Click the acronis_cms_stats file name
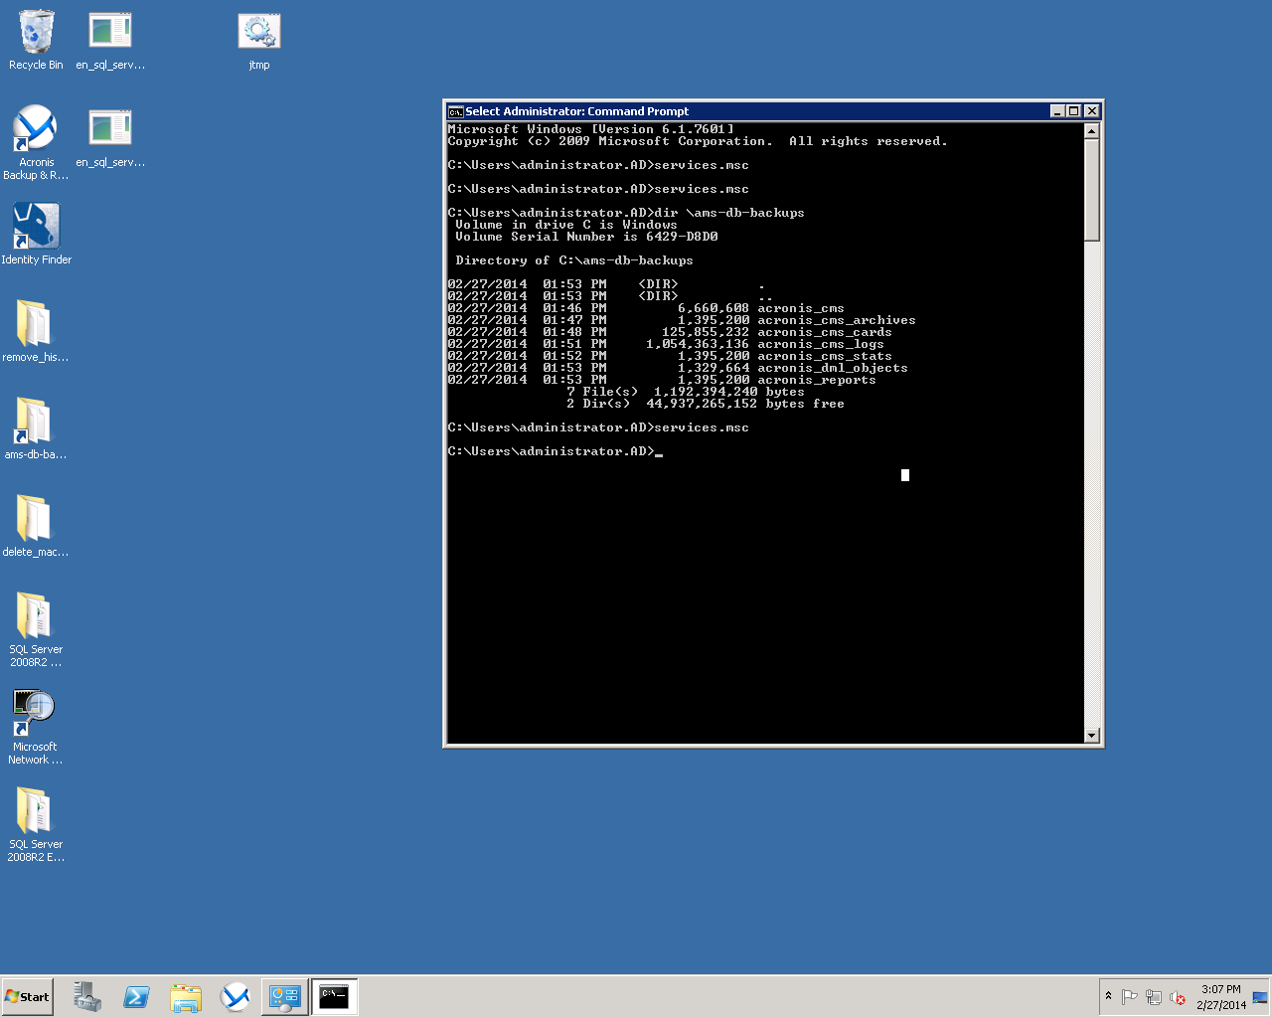This screenshot has width=1272, height=1018. [x=825, y=356]
